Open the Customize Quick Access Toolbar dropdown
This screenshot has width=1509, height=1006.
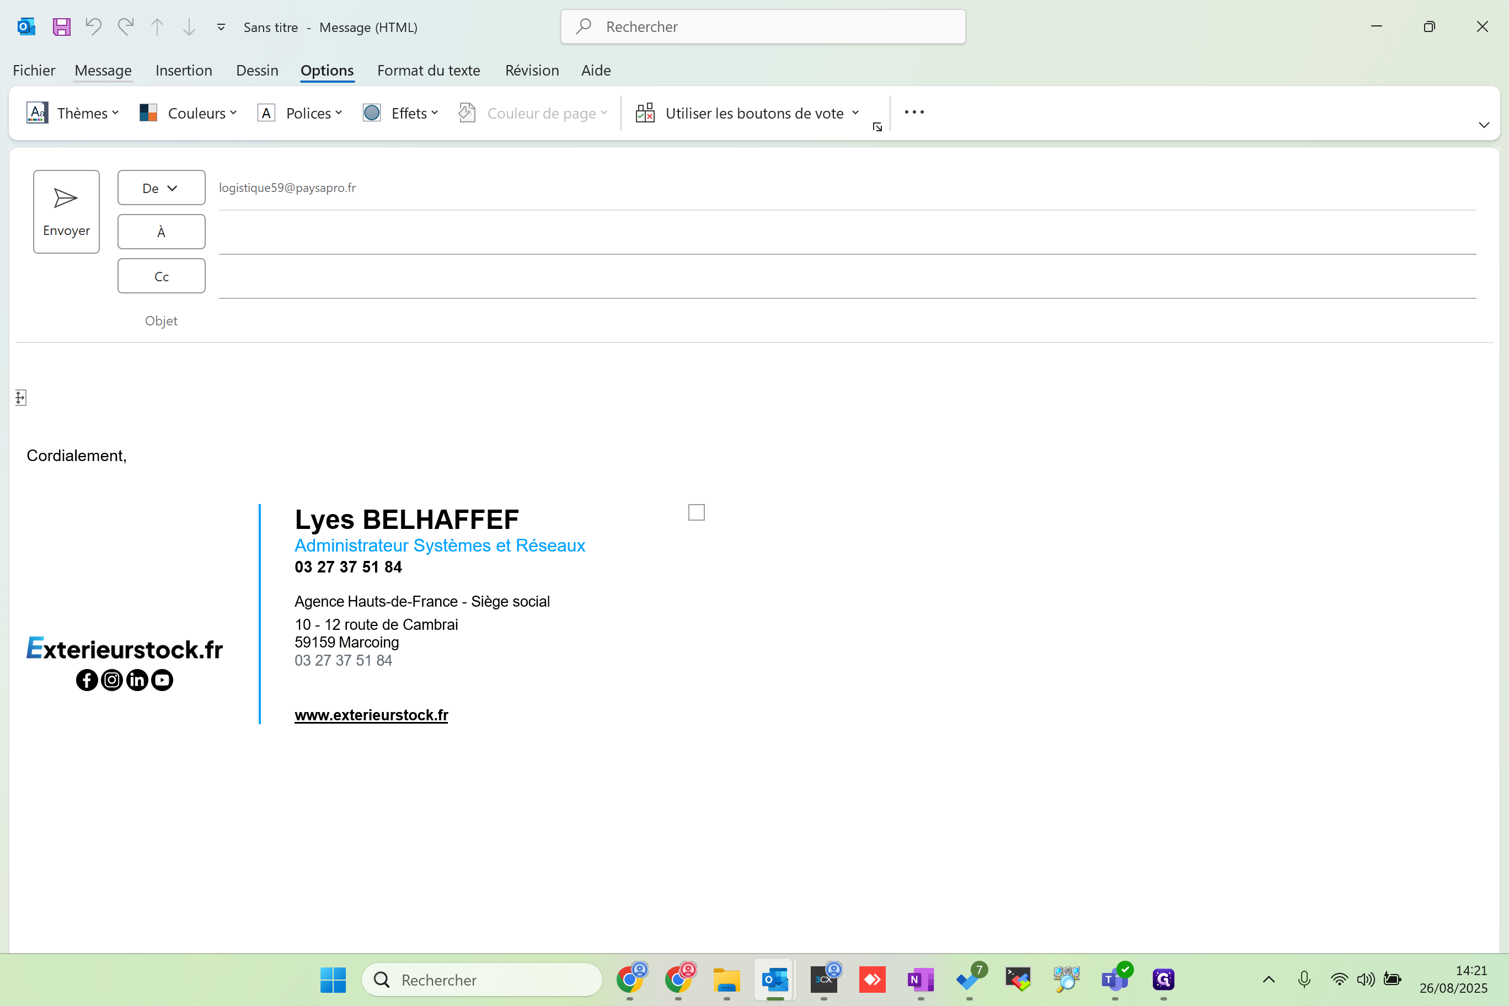click(x=221, y=27)
